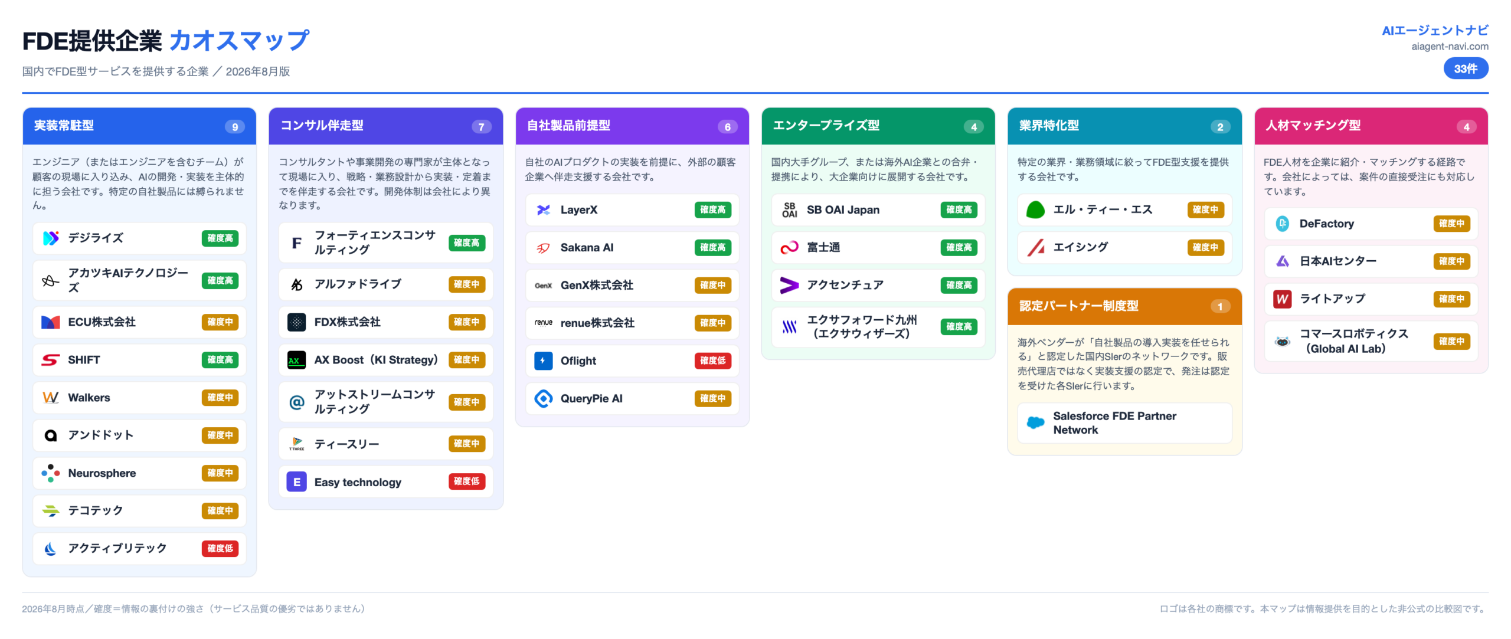Screen dimensions: 1511x639
Task: Click the count badge 7 in コンサル伴走型
Action: pos(481,127)
